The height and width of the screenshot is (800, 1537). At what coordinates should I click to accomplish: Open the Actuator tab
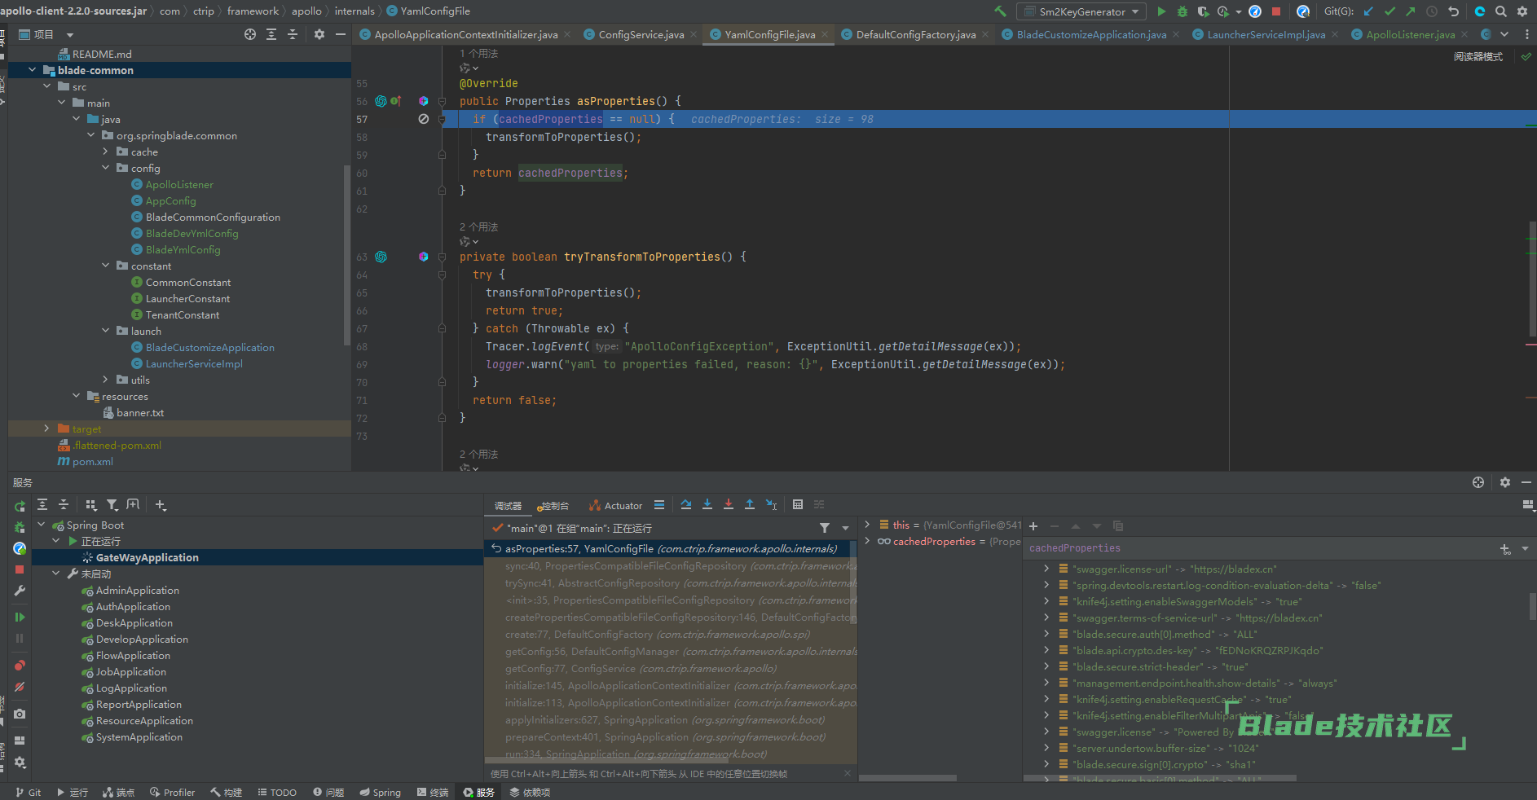coord(616,506)
